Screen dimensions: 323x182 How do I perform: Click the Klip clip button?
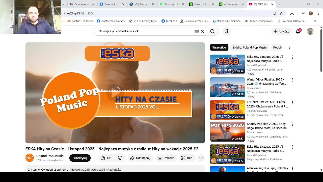187,158
